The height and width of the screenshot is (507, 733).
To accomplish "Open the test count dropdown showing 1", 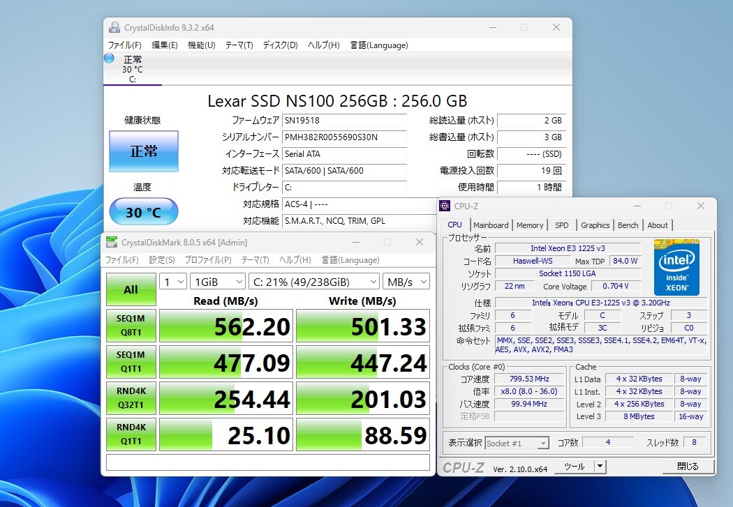I will tap(173, 282).
